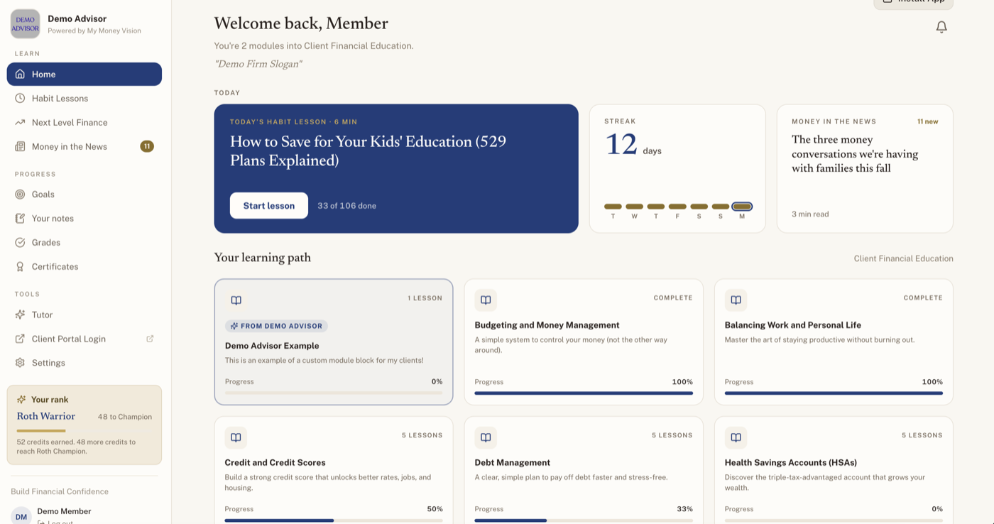Screen dimensions: 994x524
Task: Open the Demo Advisor Example module card
Action: (x=334, y=342)
